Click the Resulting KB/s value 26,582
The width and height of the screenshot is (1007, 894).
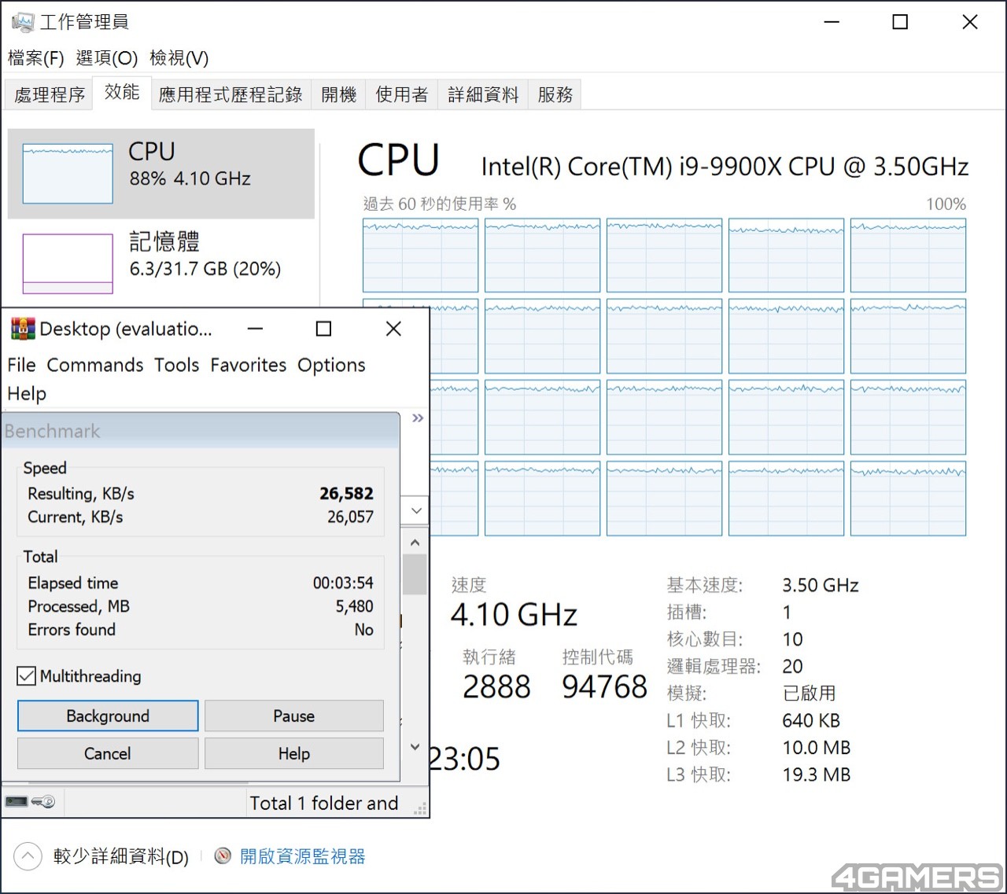346,494
